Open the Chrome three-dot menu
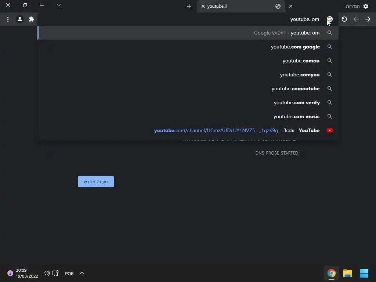376x282 pixels. 8,19
